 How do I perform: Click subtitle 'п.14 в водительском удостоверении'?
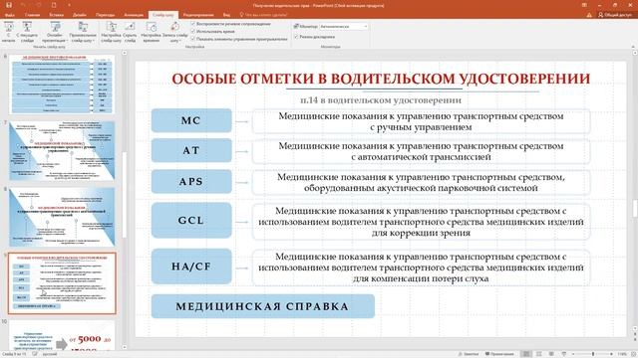(381, 100)
